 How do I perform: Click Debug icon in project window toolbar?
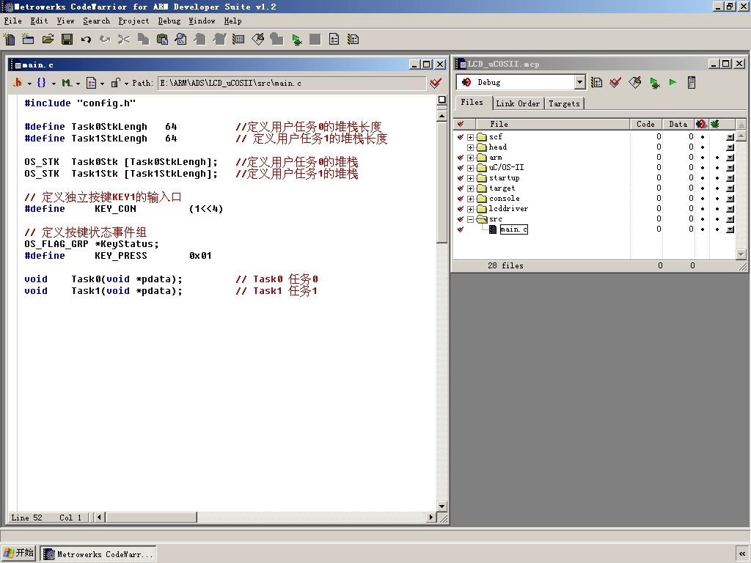654,82
